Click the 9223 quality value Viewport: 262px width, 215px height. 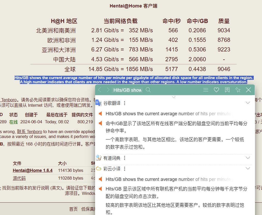pos(224,50)
